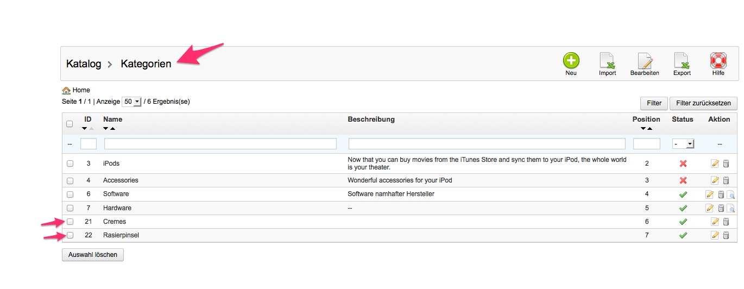Click the green Neu add icon
This screenshot has height=289, width=744.
coord(571,60)
